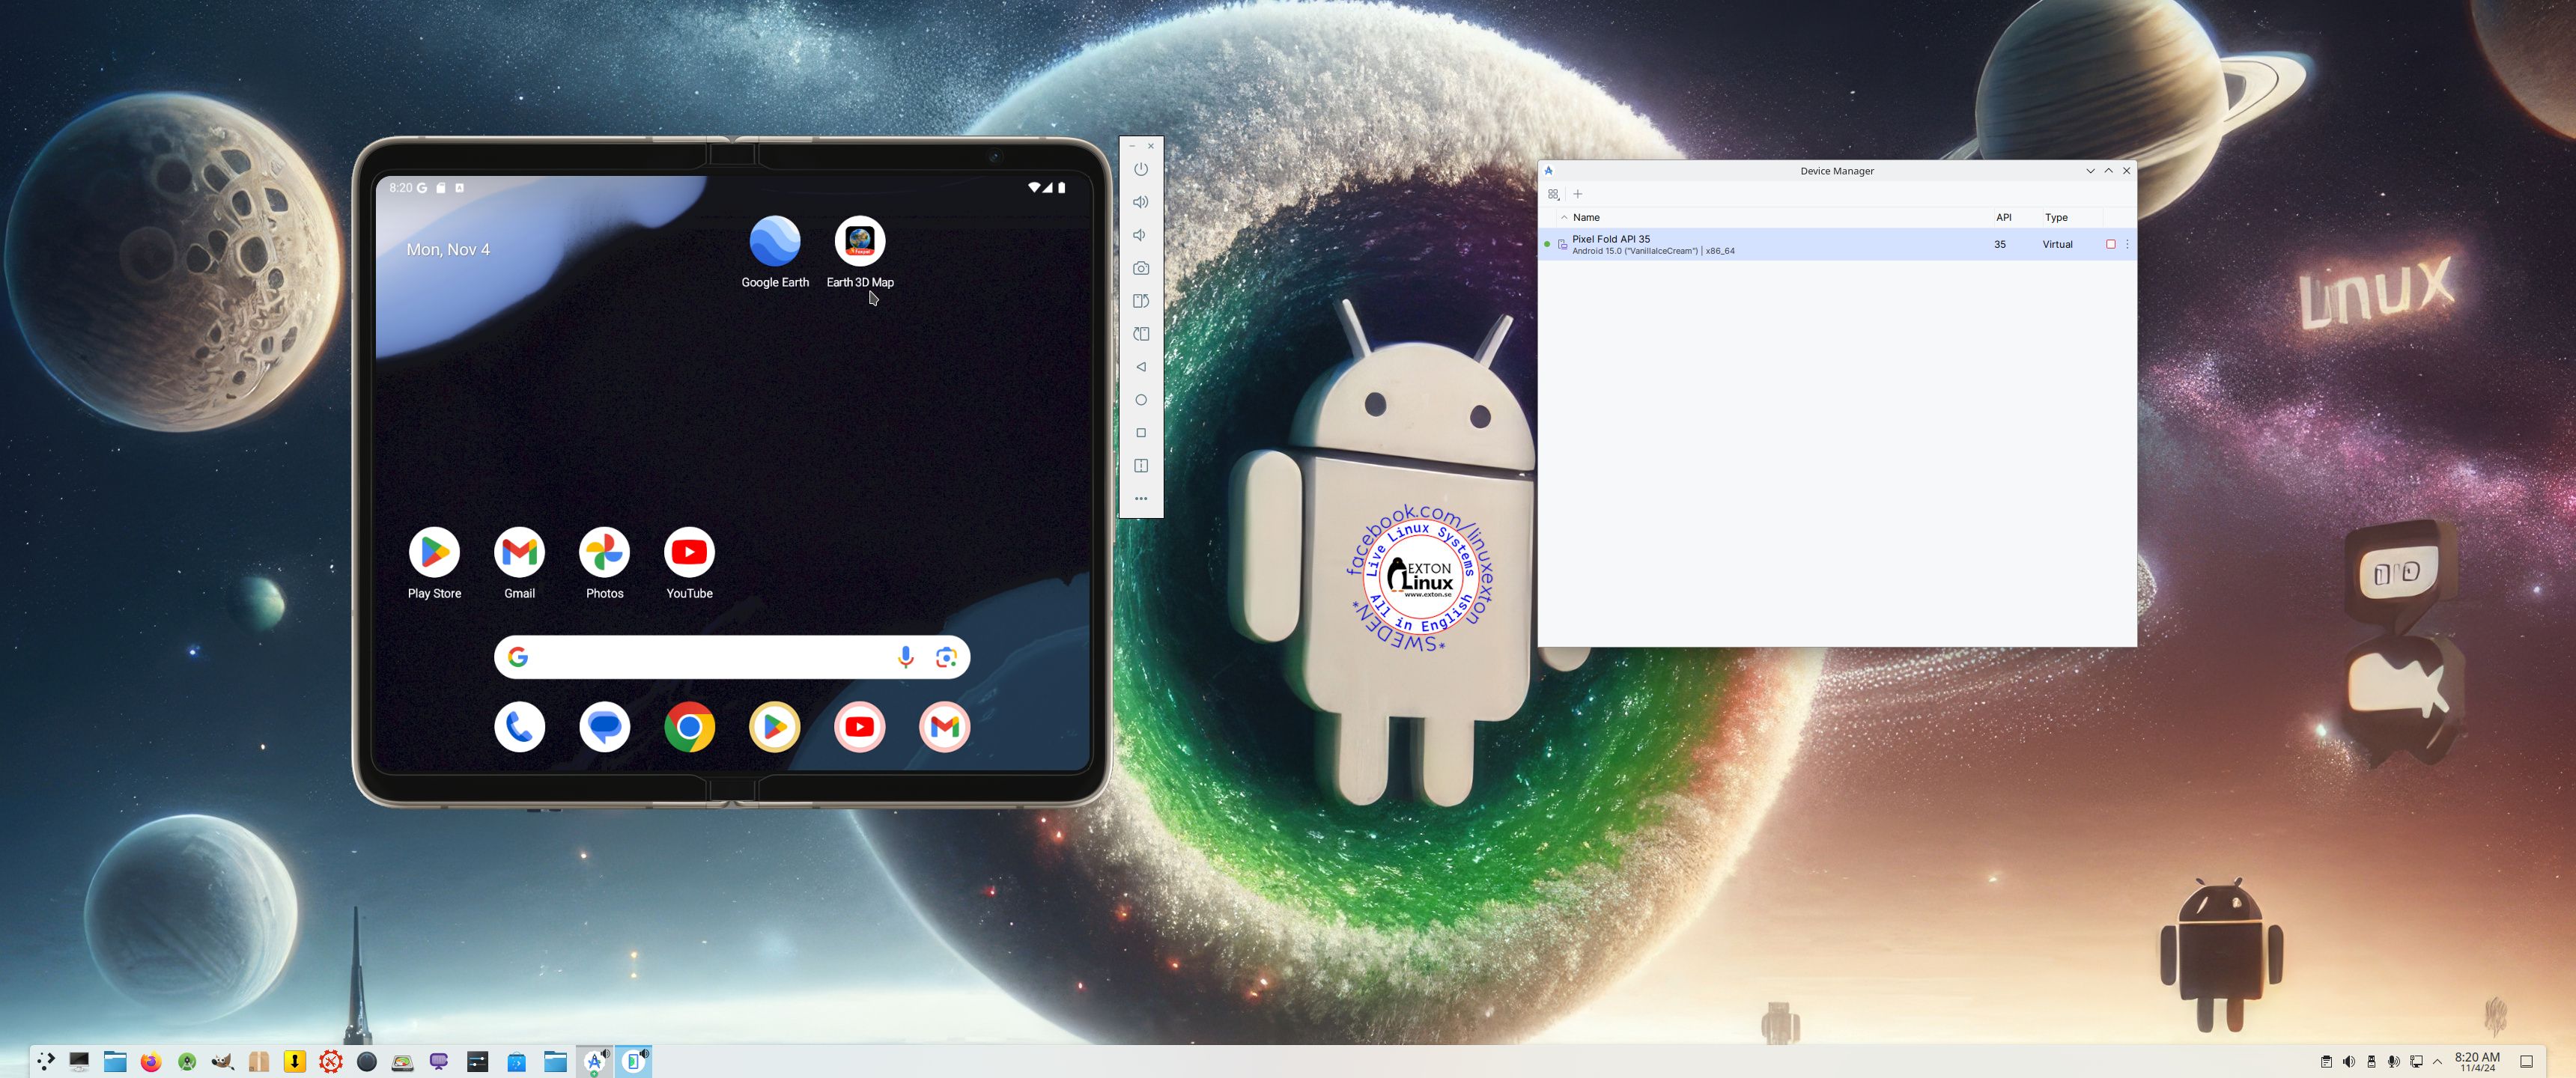Open the KDE application launcher in the taskbar
The image size is (2576, 1078).
[x=44, y=1061]
